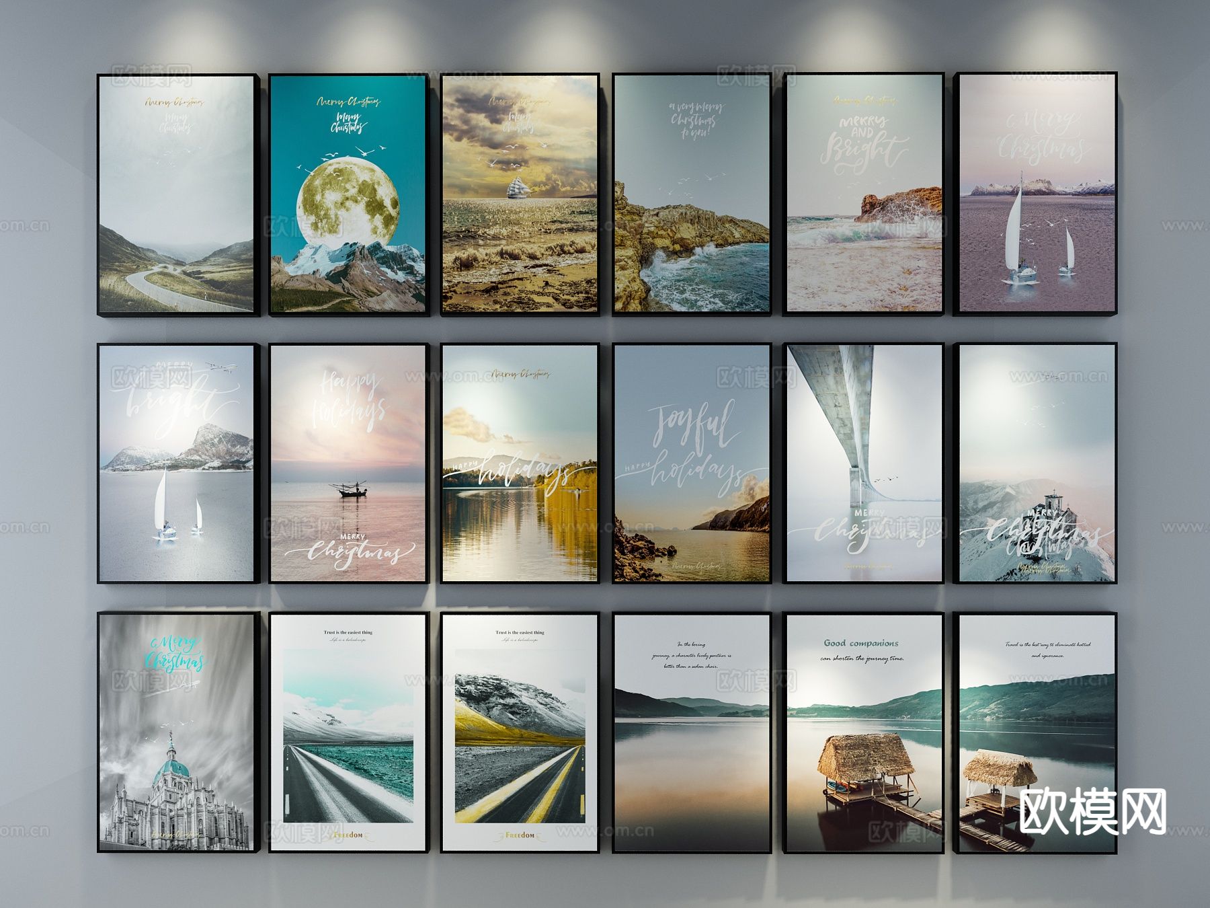Image resolution: width=1210 pixels, height=908 pixels.
Task: Select the full moon over mountains poster
Action: coord(349,194)
